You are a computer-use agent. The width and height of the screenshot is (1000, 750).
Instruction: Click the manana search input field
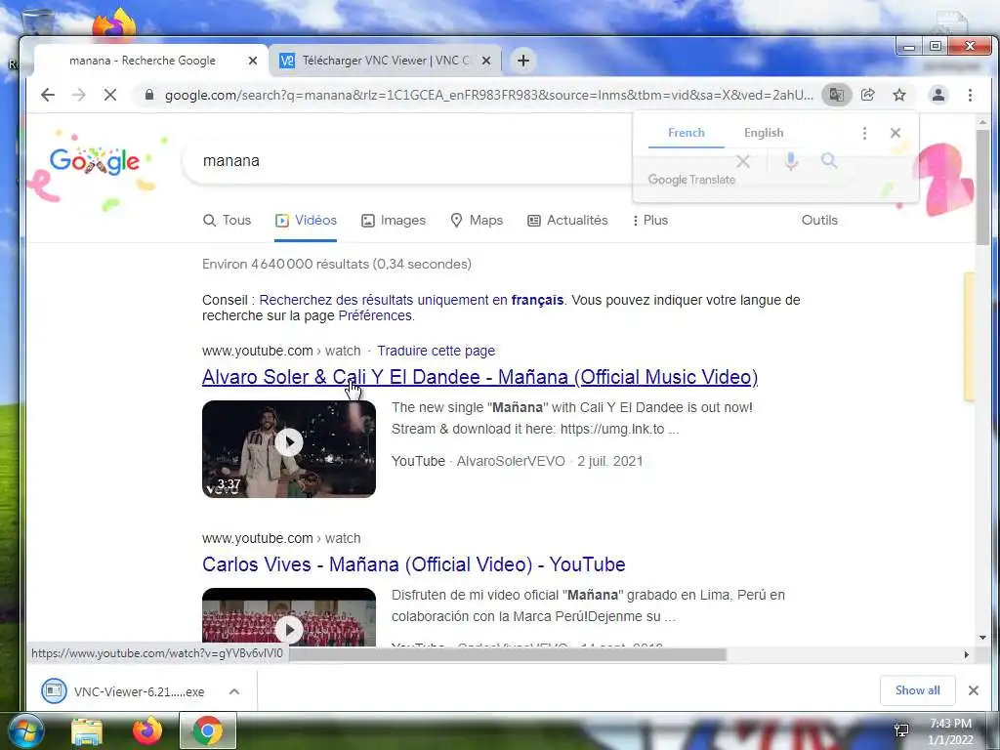click(x=408, y=161)
